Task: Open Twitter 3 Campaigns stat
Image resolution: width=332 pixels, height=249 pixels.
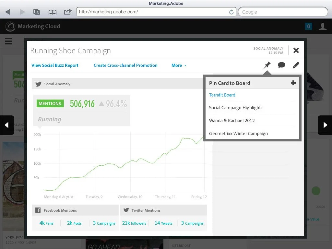Action: [x=192, y=223]
